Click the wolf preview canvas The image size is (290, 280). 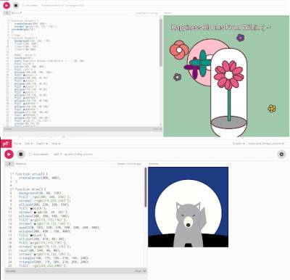[188, 207]
